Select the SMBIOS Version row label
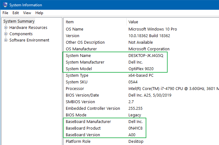The height and width of the screenshot is (145, 219). [x=80, y=102]
